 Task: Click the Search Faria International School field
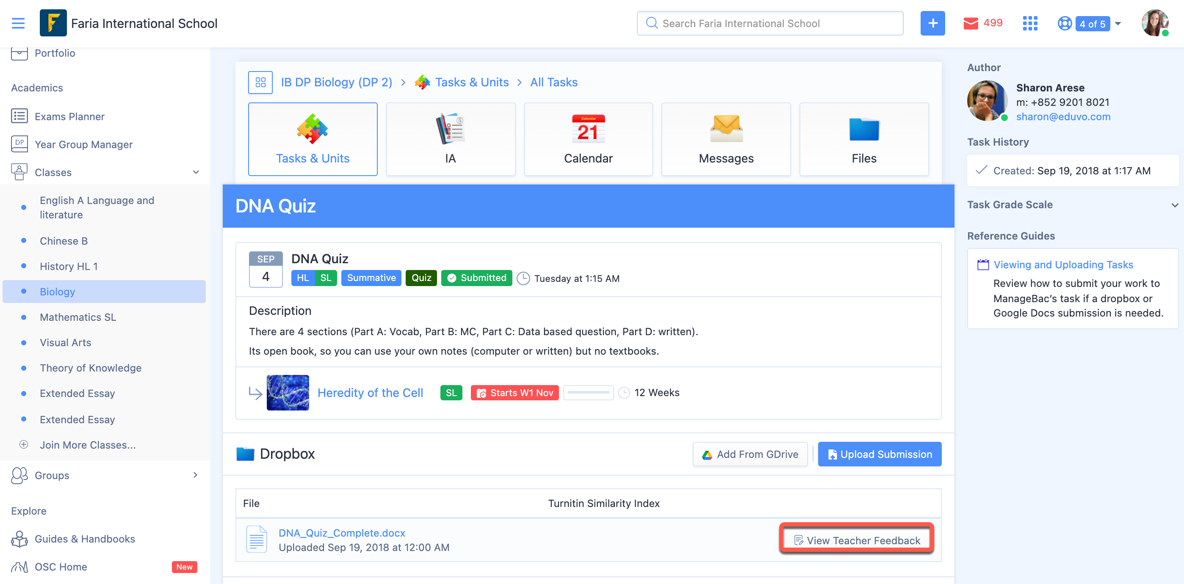coord(770,23)
